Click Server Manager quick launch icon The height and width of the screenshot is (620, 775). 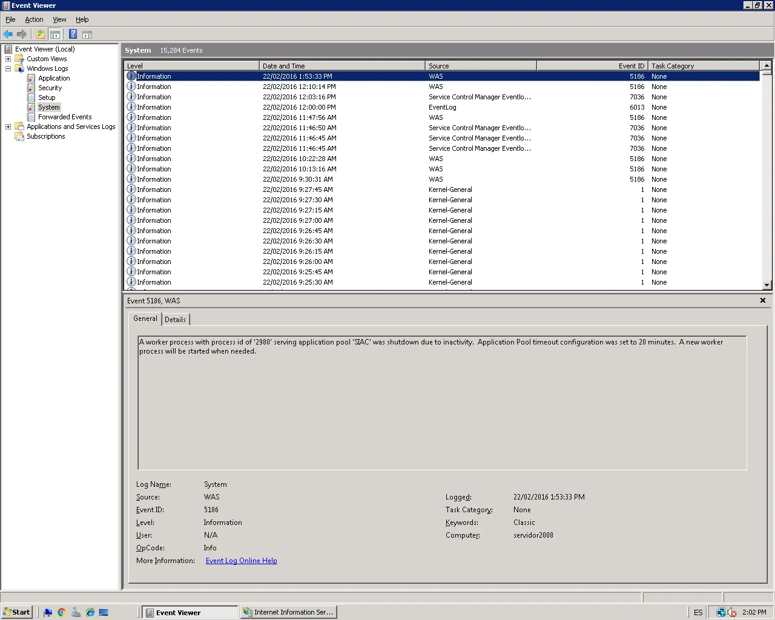pyautogui.click(x=76, y=612)
